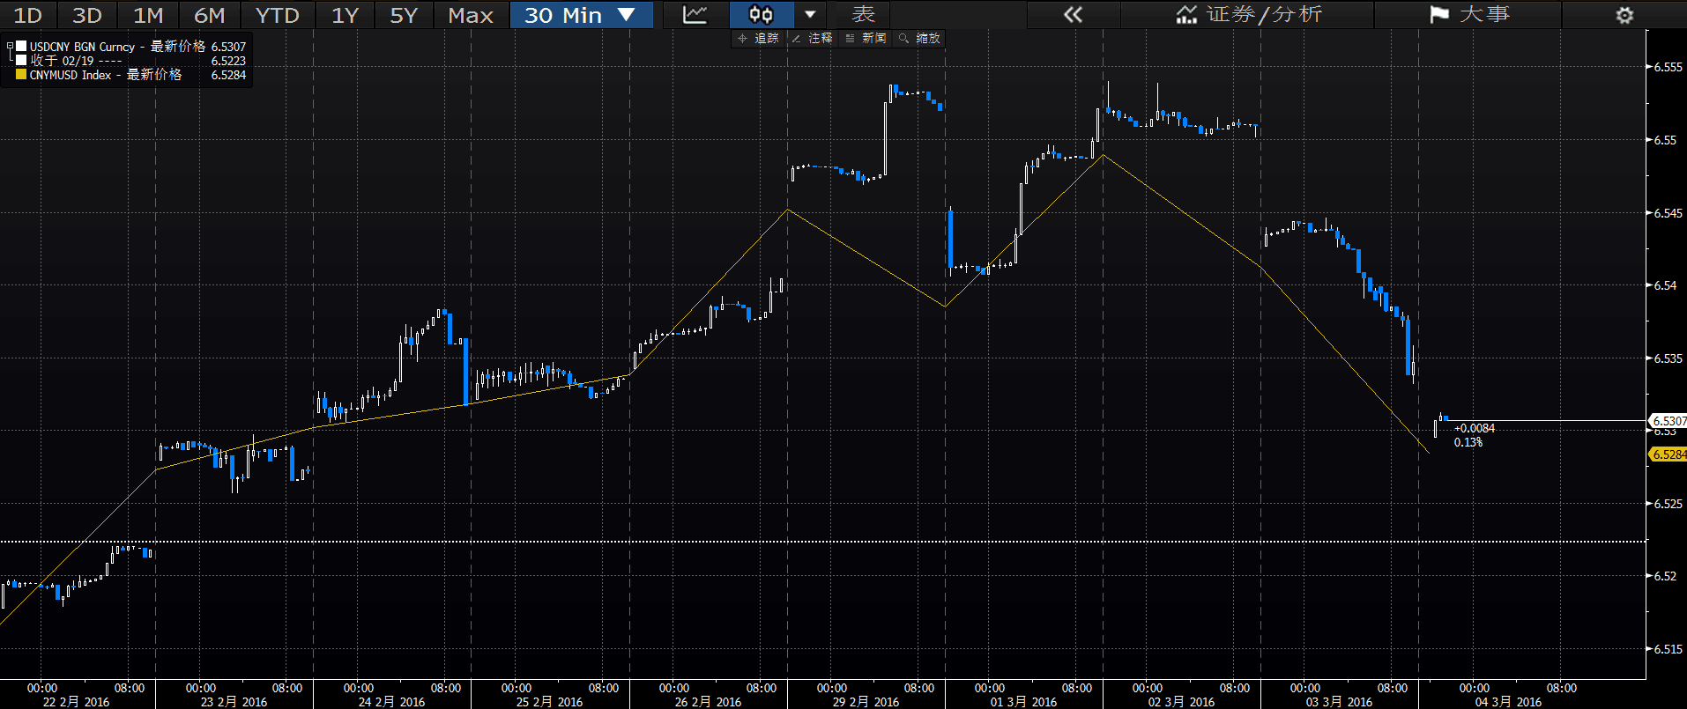Select the 1D time range
This screenshot has width=1687, height=709.
click(27, 15)
